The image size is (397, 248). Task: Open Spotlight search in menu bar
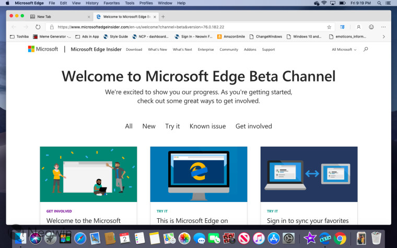(x=379, y=3)
